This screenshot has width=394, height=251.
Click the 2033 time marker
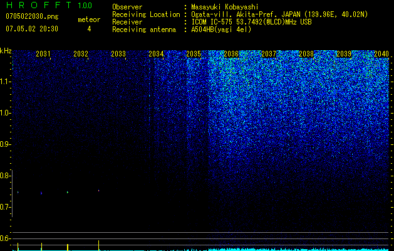click(118, 54)
